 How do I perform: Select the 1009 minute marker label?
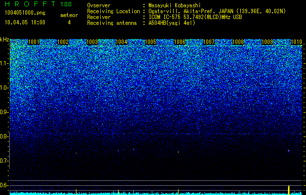[268, 42]
